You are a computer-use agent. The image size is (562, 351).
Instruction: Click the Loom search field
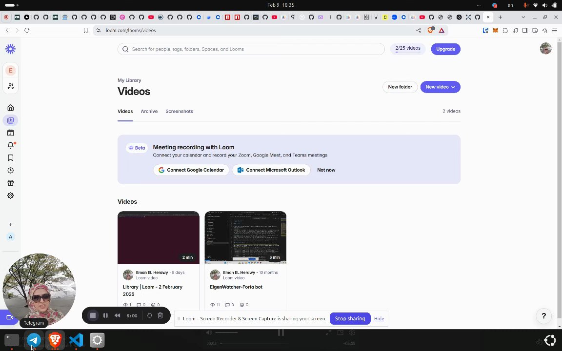coord(251,49)
